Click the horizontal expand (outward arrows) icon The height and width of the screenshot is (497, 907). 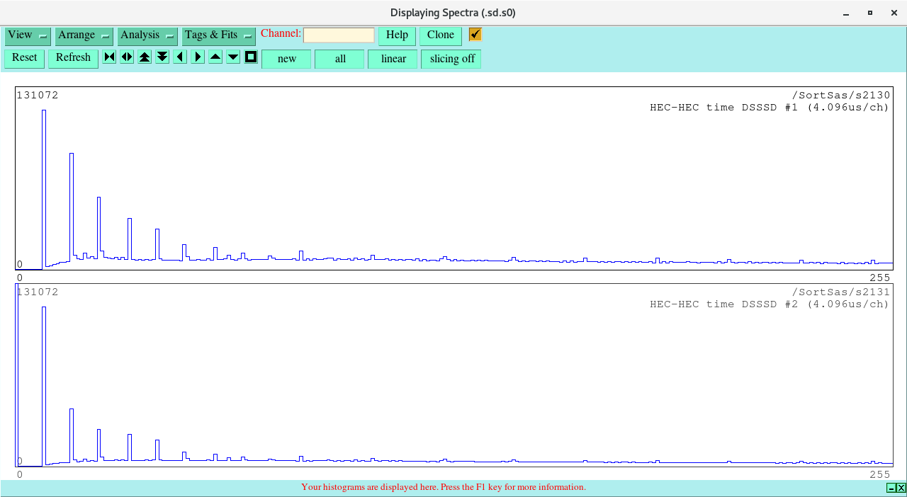tap(127, 57)
